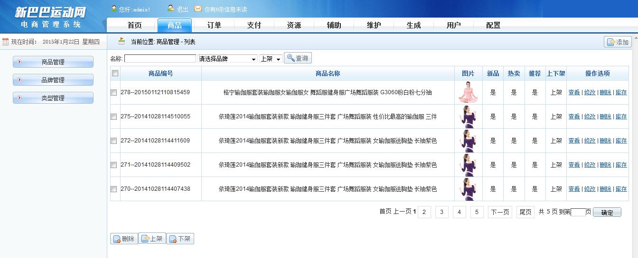
Task: Expand 品牌管理 in the left sidebar
Action: click(x=53, y=80)
